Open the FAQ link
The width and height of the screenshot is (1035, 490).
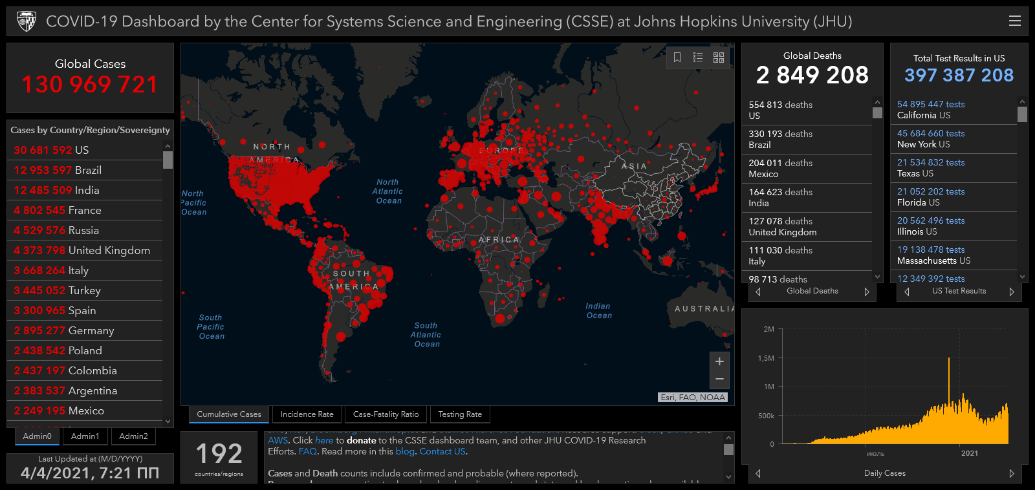point(307,451)
